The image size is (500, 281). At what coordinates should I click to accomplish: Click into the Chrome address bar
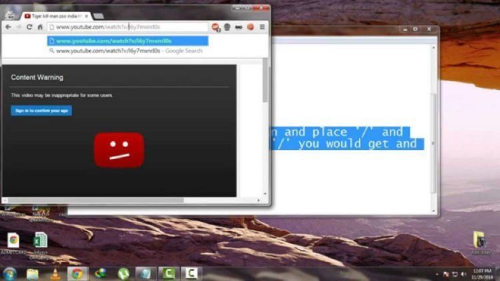point(128,27)
